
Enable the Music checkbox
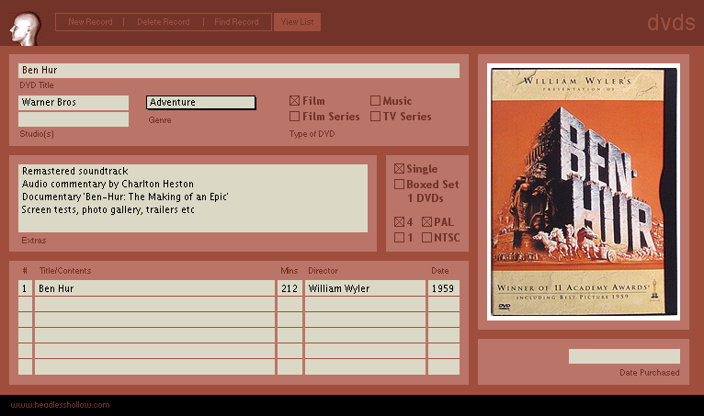click(x=375, y=101)
